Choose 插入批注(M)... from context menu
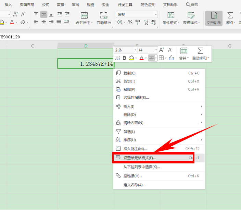Screen dimensions: 241x210 [159, 149]
